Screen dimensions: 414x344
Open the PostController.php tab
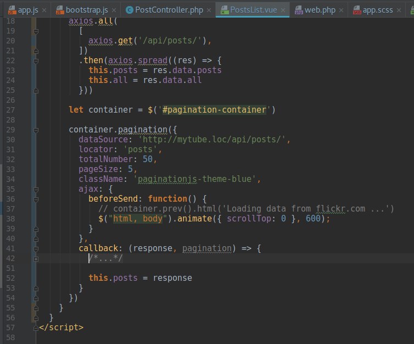pos(169,10)
